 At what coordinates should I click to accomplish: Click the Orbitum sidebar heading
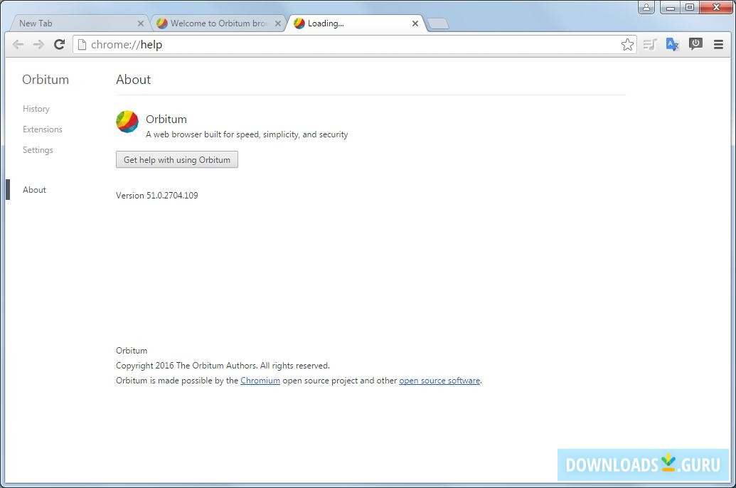pyautogui.click(x=46, y=80)
